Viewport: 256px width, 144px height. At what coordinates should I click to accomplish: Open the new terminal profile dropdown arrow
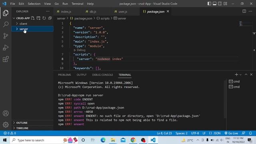[x=240, y=75]
